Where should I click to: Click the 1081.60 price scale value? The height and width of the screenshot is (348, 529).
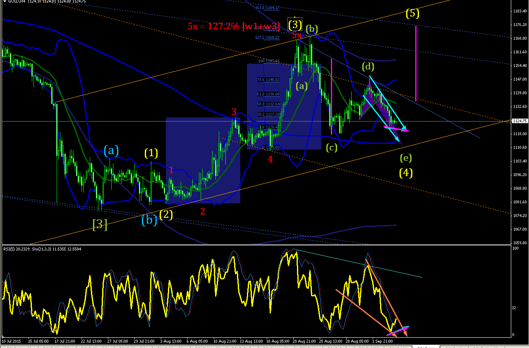tap(519, 202)
